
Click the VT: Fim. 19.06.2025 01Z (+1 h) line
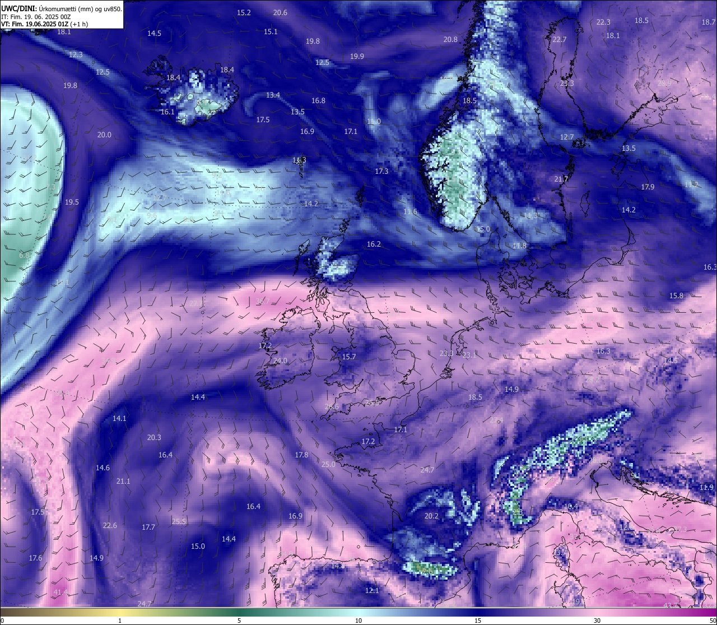click(44, 24)
